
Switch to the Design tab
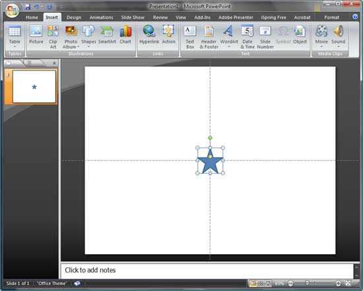[x=74, y=18]
